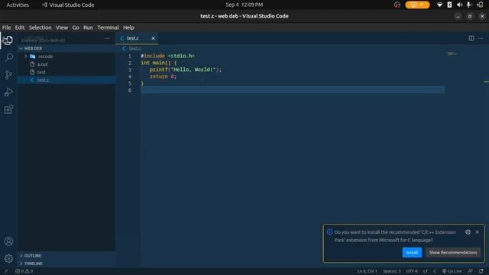This screenshot has width=489, height=275.
Task: Click the remote window icon in status bar
Action: point(6,271)
